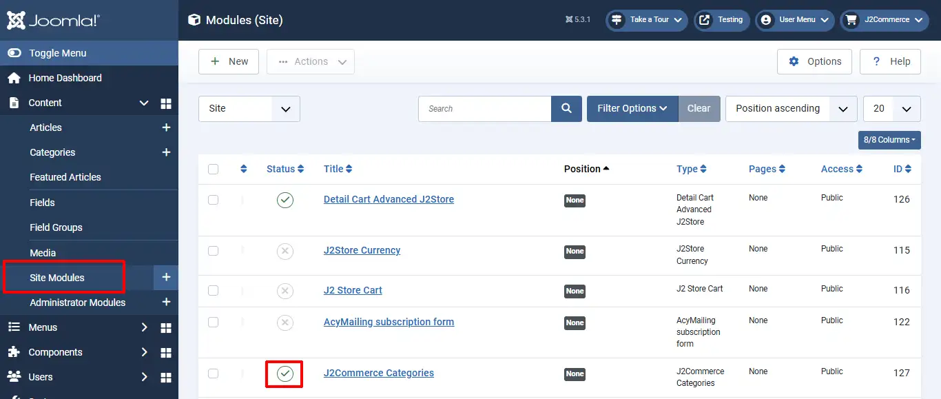Open Articles in sidebar
This screenshot has width=941, height=399.
[45, 127]
